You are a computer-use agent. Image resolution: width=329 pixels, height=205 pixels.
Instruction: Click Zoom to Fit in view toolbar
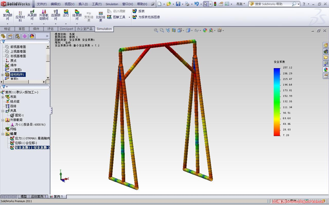click(x=156, y=30)
